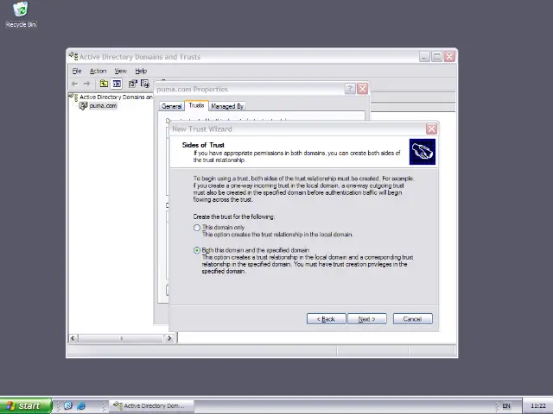
Task: Close the puma.com Properties dialog
Action: click(x=362, y=89)
